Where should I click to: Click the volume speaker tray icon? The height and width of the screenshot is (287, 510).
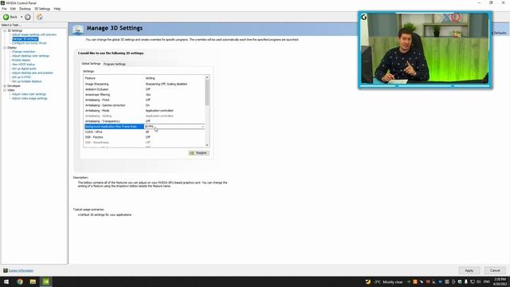[x=479, y=281]
